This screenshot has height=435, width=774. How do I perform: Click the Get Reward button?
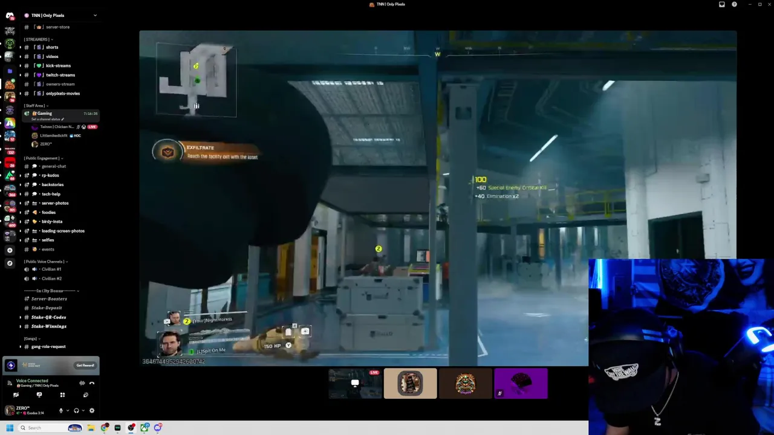point(85,366)
